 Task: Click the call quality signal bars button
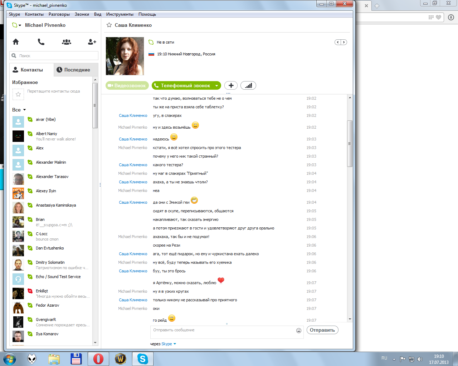pos(248,85)
